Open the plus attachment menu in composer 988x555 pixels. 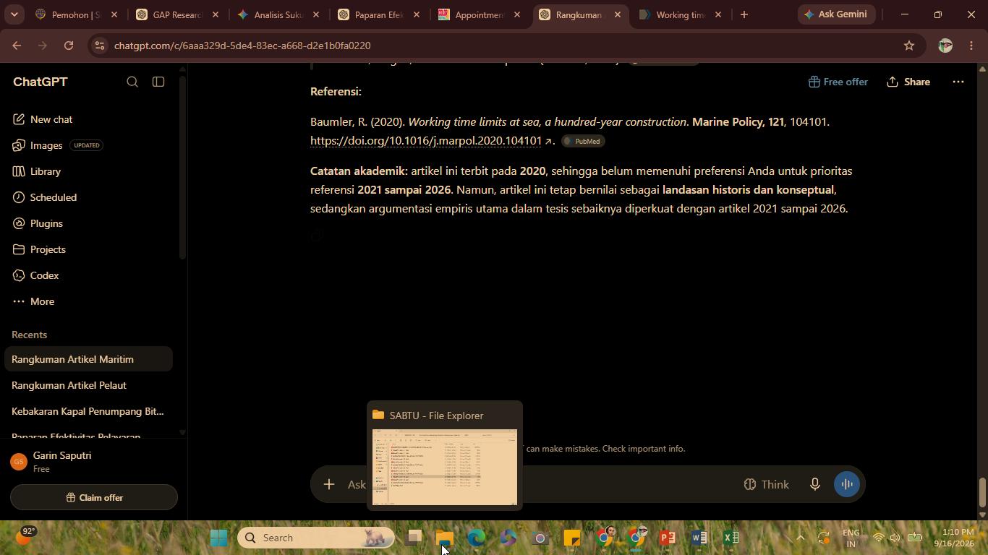point(329,484)
